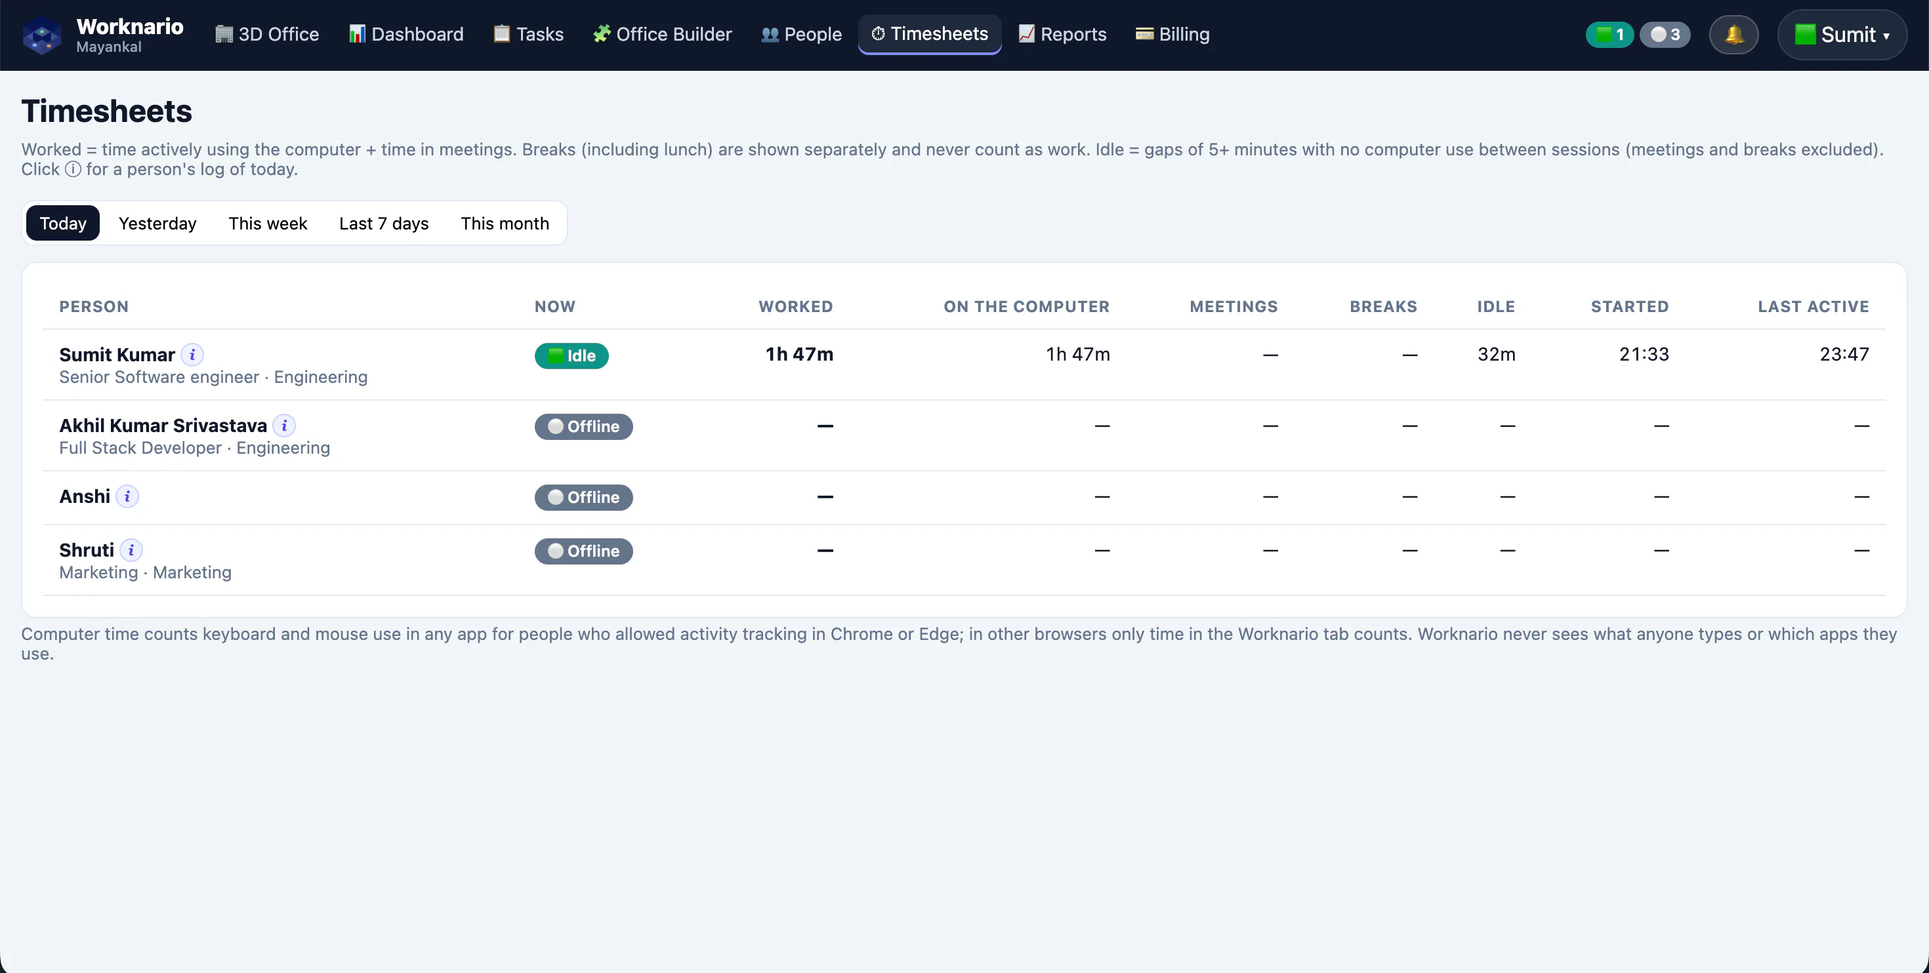
Task: Open Office Builder
Action: coord(662,35)
